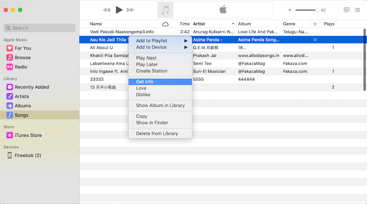Select the All About U song

pos(101,48)
